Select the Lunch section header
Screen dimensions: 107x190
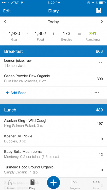point(53,110)
